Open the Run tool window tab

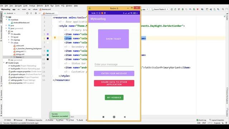point(60,120)
